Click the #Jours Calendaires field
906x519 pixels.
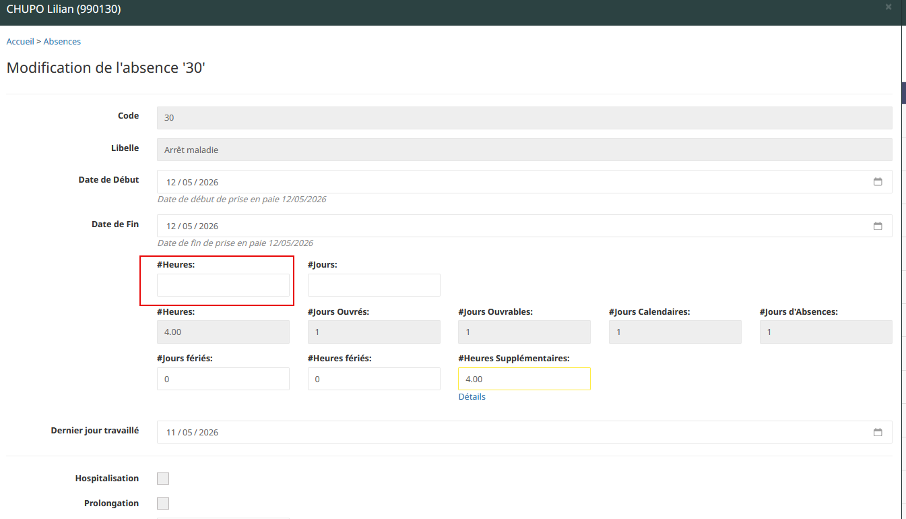point(675,332)
